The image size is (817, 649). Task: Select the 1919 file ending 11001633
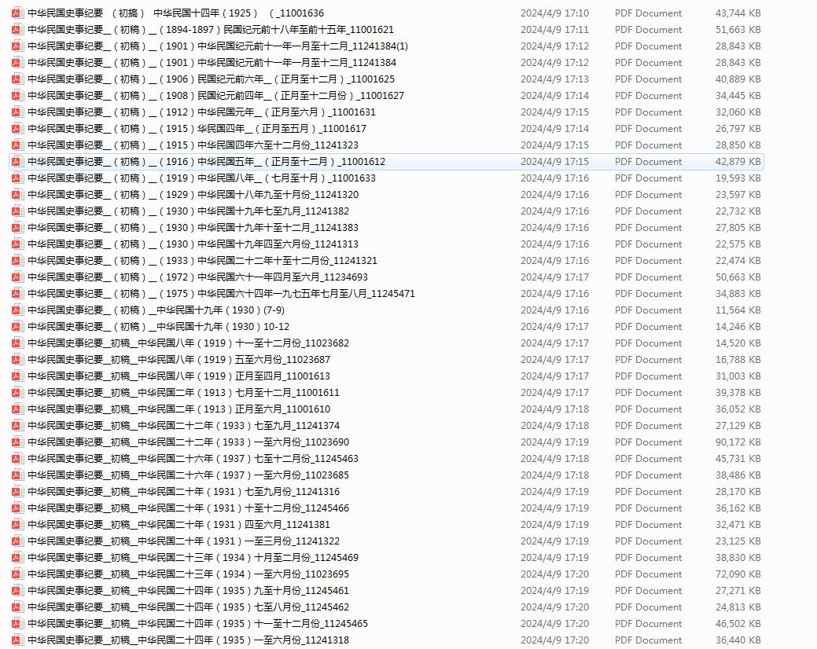point(201,178)
